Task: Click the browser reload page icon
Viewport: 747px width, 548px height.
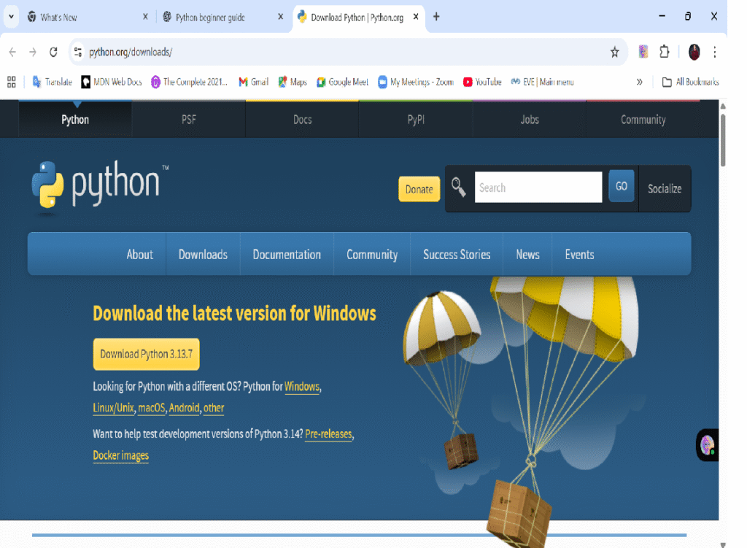Action: (x=53, y=52)
